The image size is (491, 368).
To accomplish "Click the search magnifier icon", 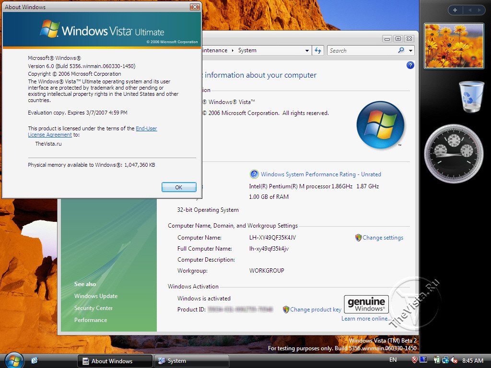I will click(401, 50).
